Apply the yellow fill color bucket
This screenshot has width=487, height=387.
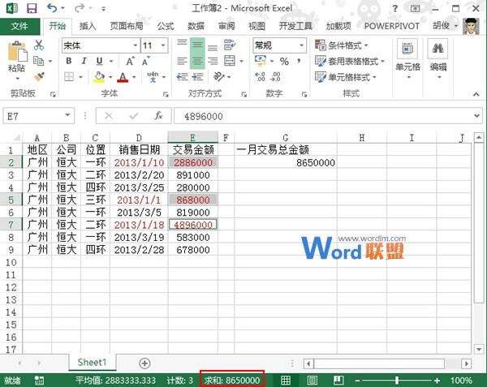[99, 76]
